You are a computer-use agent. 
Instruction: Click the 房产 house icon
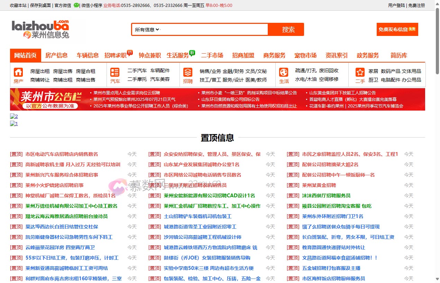18,73
